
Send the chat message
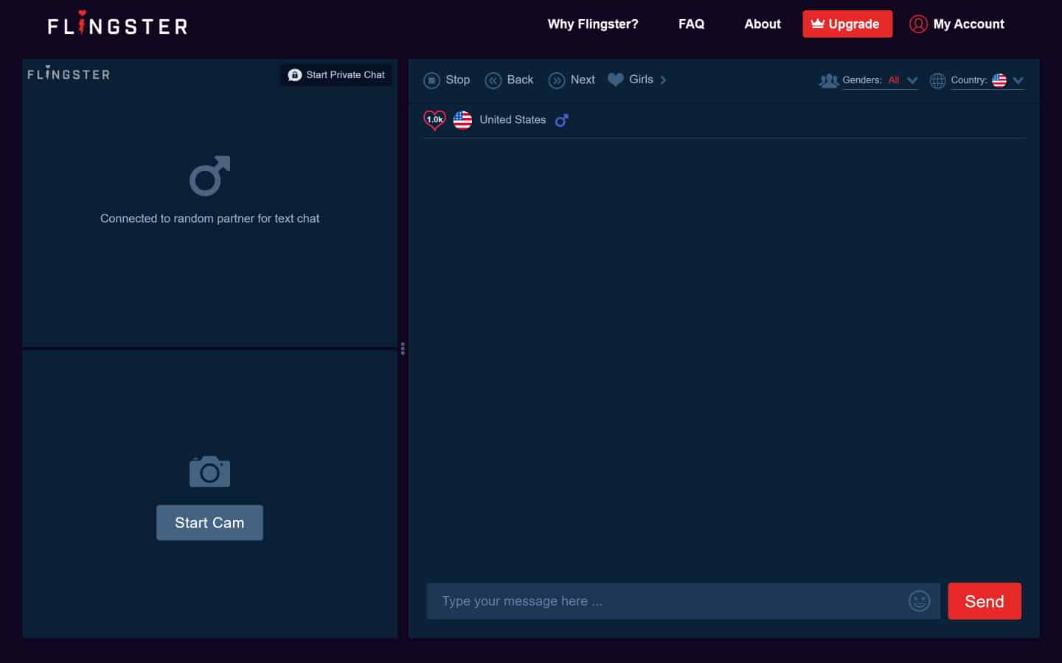[x=985, y=601]
